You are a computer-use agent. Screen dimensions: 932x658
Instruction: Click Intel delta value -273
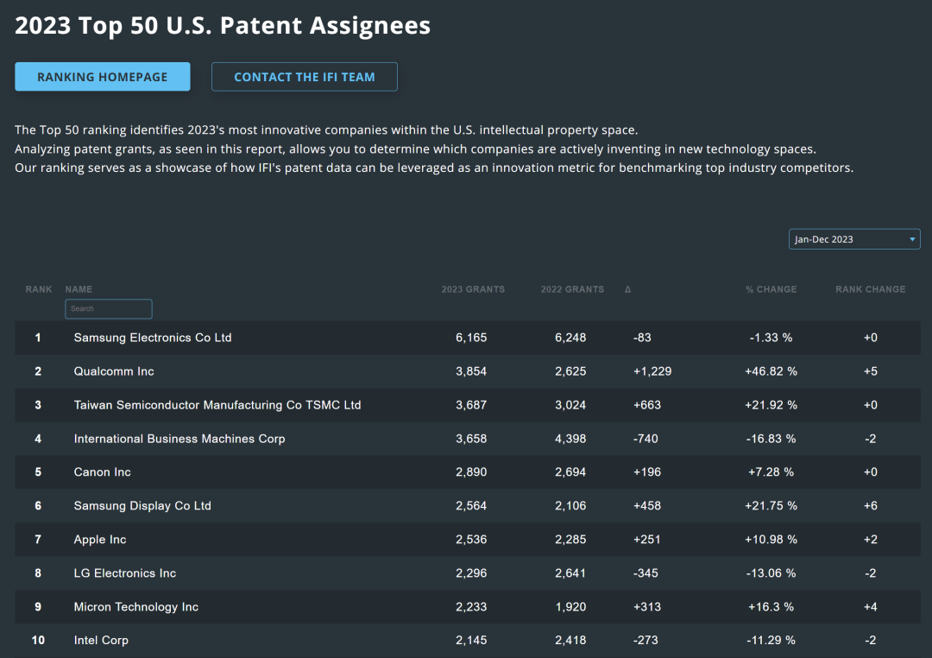[645, 640]
